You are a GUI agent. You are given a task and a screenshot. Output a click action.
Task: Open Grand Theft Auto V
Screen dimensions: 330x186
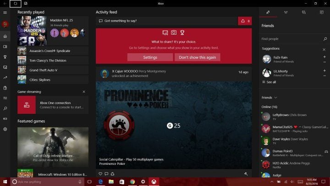point(53,70)
